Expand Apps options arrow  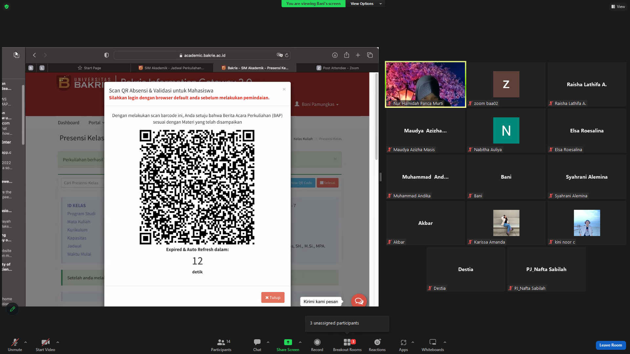[x=413, y=342]
